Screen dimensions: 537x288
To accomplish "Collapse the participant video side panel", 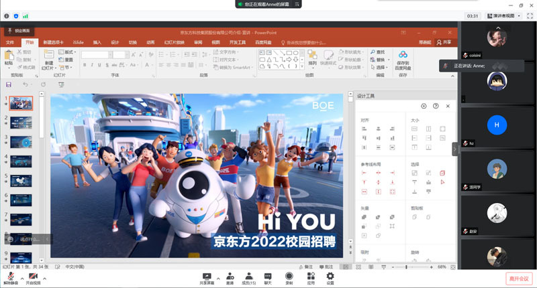I will [455, 149].
